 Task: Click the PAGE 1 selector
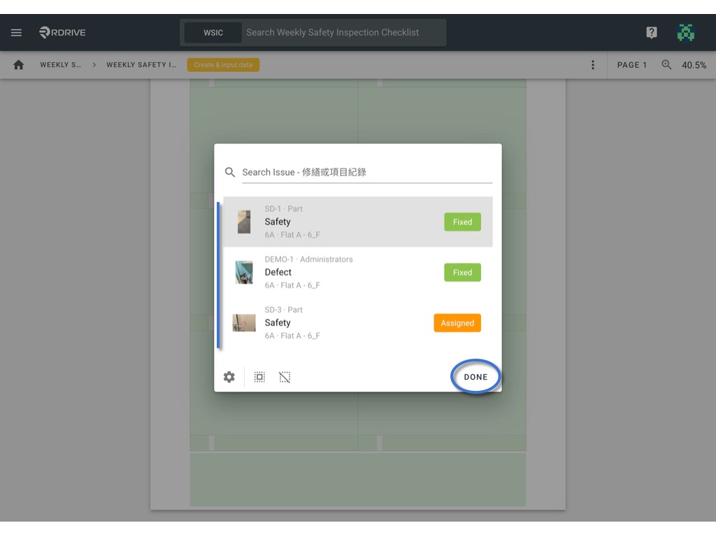(x=632, y=65)
